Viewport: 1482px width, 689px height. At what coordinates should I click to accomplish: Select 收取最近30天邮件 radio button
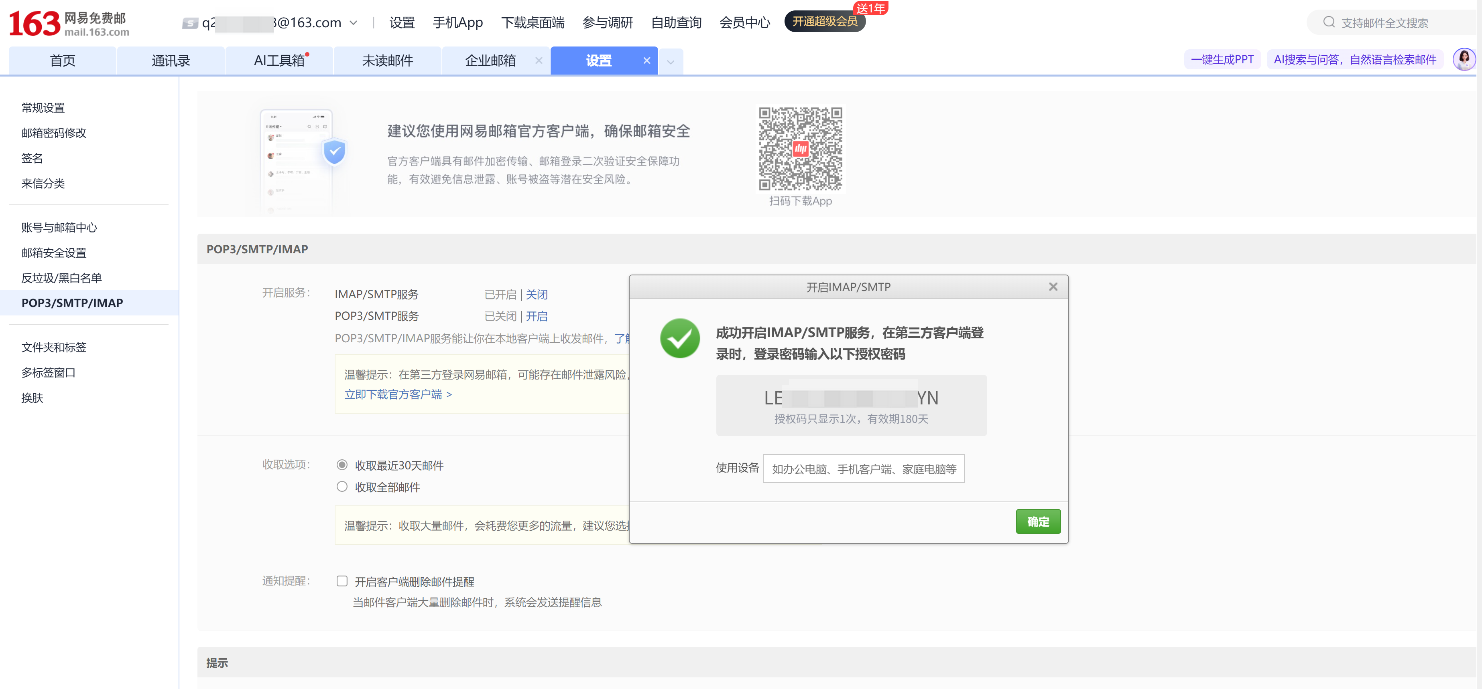point(342,465)
